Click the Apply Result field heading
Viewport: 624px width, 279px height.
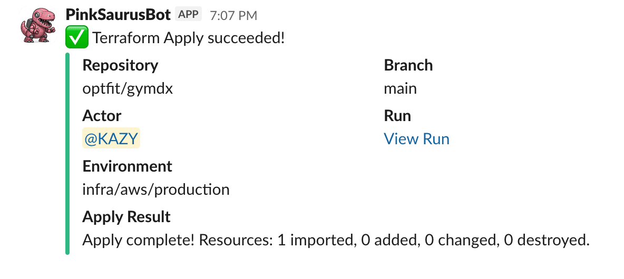(x=126, y=217)
